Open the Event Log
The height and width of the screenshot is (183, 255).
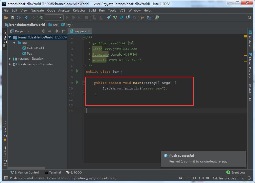point(236,172)
